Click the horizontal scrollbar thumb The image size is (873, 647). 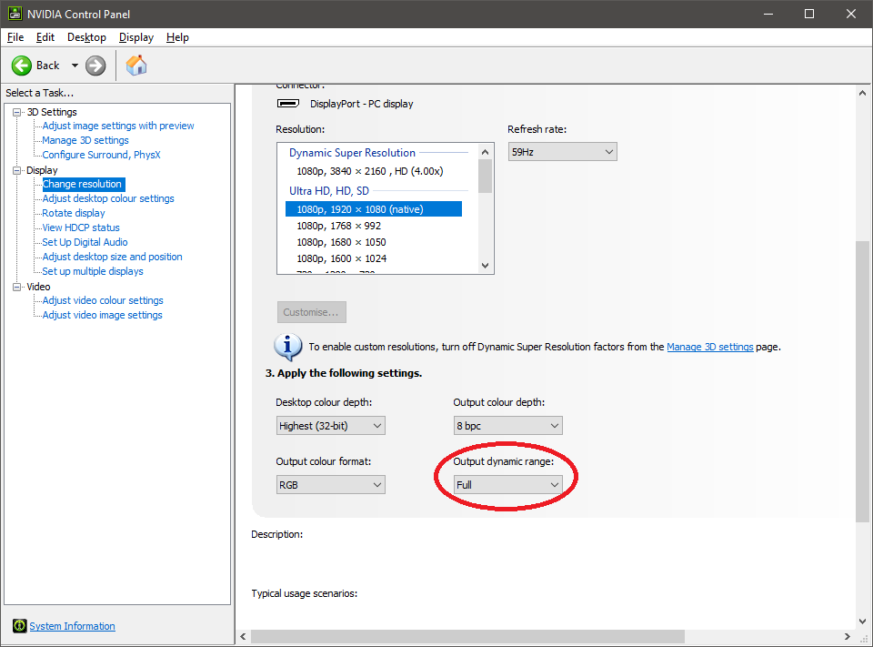pyautogui.click(x=467, y=636)
